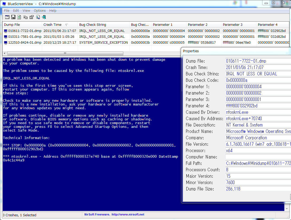
Task: Click the dump icon beside 010311-7581-01.dmp
Action: pyautogui.click(x=6, y=37)
